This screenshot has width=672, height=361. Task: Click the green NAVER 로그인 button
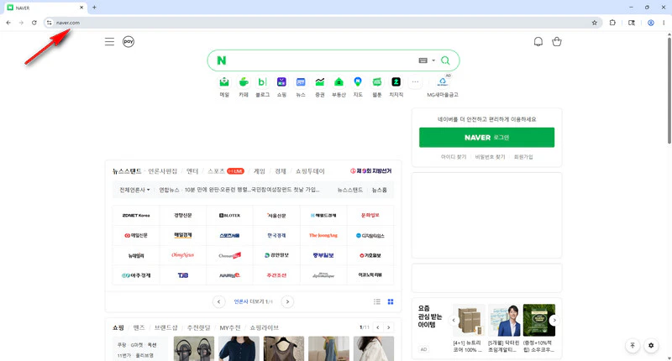[x=486, y=138]
